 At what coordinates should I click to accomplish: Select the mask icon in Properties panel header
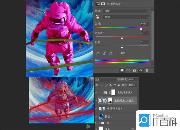click(103, 4)
